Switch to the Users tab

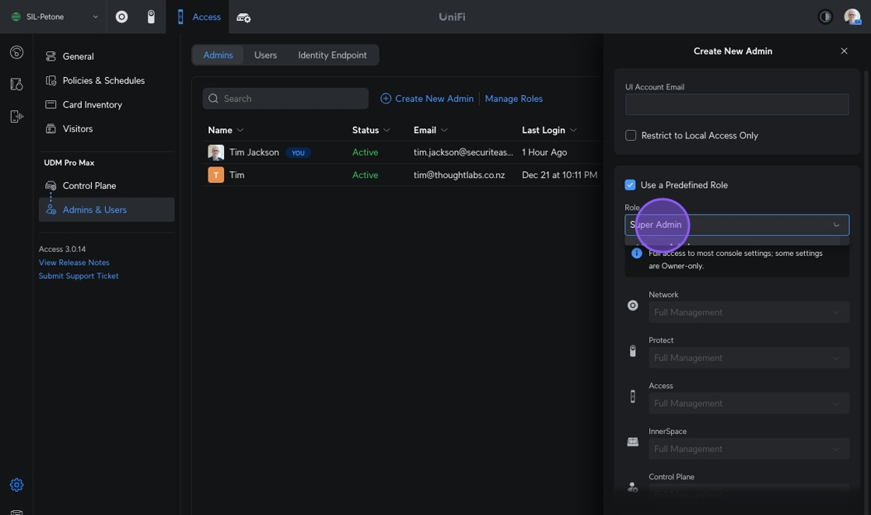click(x=265, y=55)
